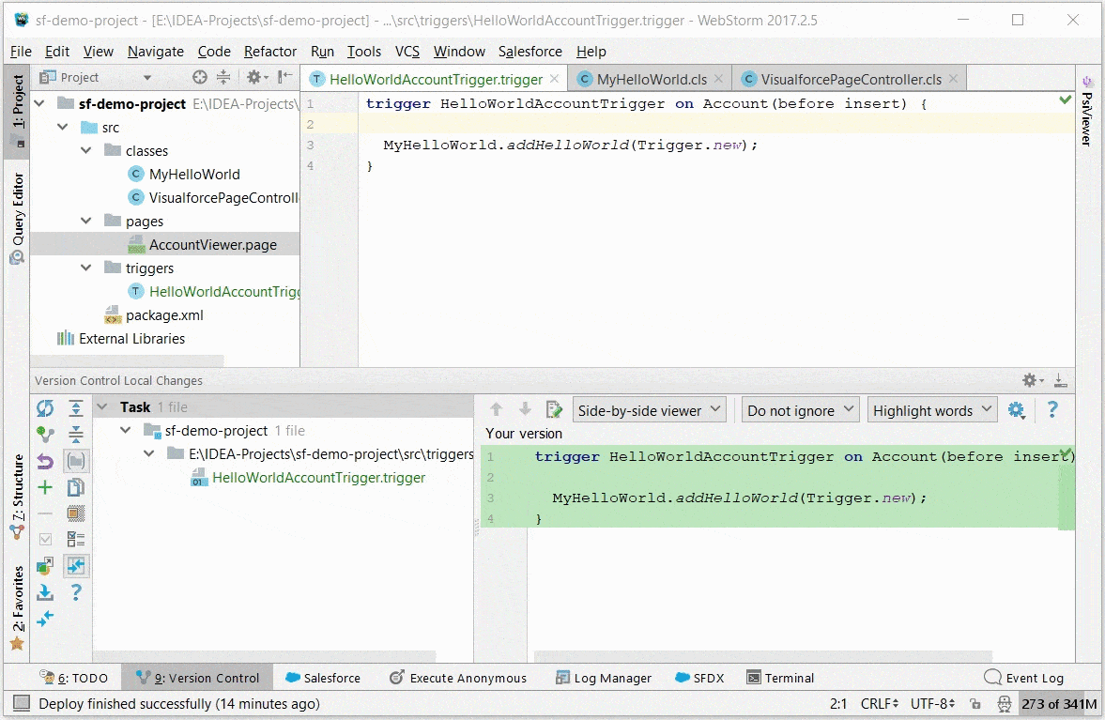Toggle the 7: Structure side panel
1105x720 pixels.
[17, 498]
